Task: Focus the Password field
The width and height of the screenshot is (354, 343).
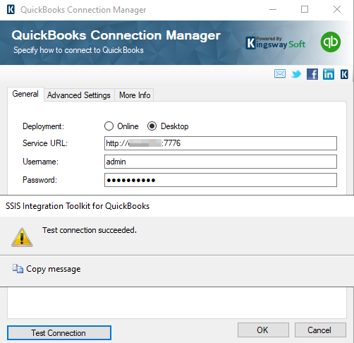Action: [x=221, y=180]
